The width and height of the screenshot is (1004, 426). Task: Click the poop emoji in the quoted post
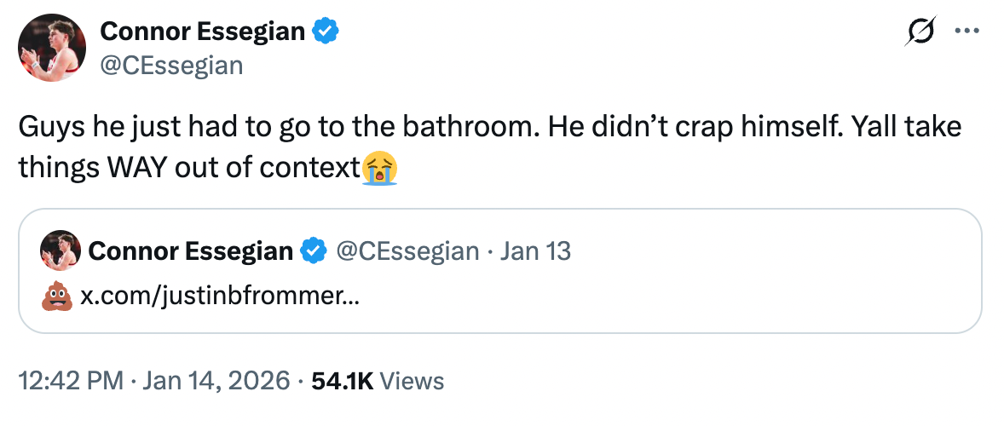click(x=56, y=297)
